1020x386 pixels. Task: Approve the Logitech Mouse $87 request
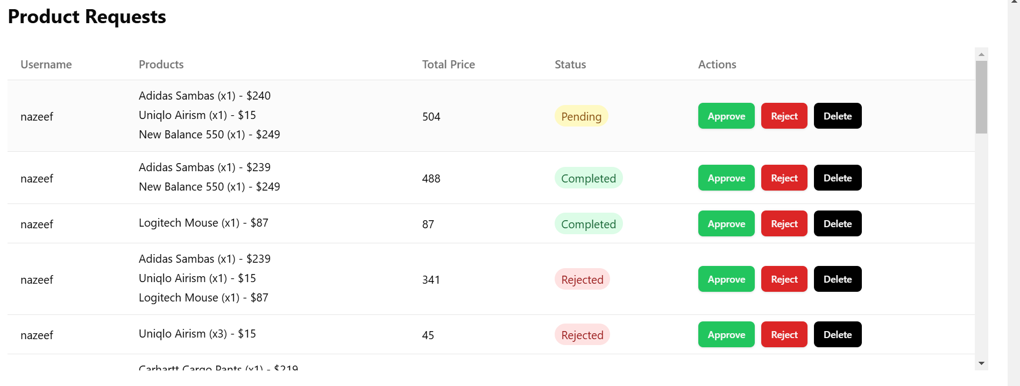click(x=726, y=223)
